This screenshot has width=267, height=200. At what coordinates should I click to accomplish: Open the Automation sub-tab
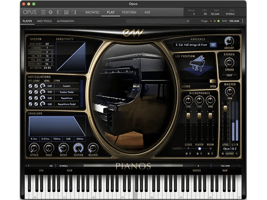coord(65,21)
